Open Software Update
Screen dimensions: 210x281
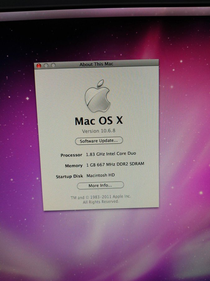[99, 140]
